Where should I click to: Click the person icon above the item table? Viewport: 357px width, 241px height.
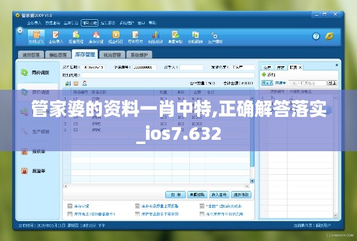(x=84, y=83)
